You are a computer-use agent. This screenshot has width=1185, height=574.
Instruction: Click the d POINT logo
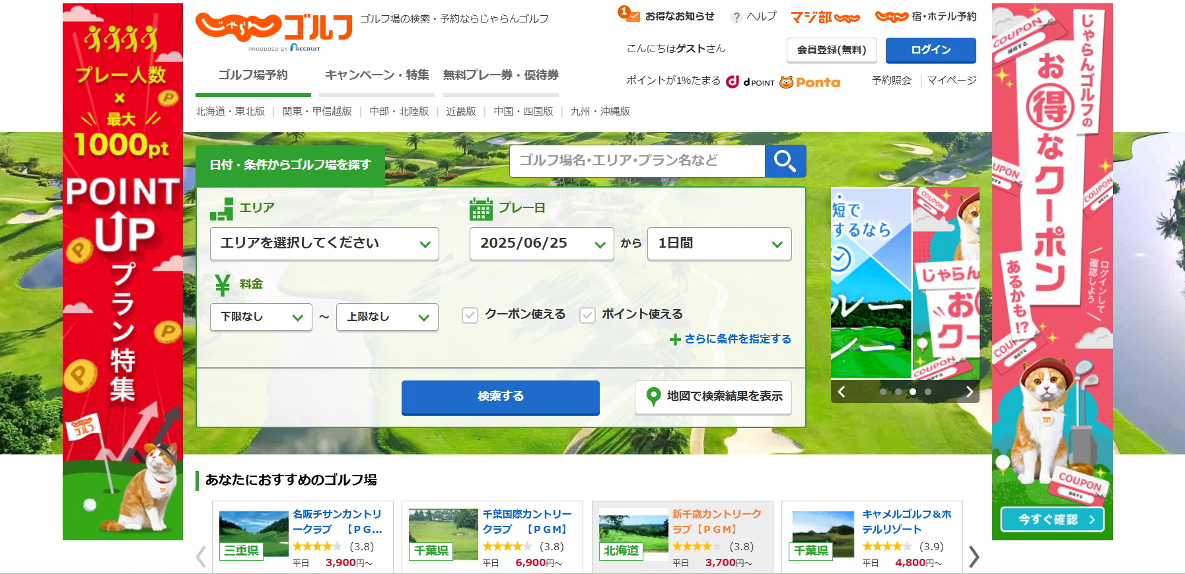[x=750, y=82]
